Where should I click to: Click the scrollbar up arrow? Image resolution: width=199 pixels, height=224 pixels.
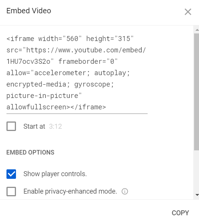(x=197, y=30)
